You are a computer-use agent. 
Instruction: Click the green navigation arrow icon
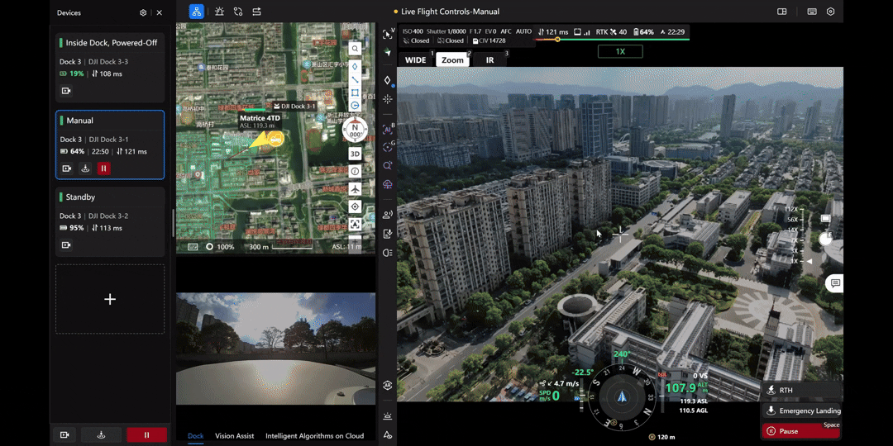388,52
